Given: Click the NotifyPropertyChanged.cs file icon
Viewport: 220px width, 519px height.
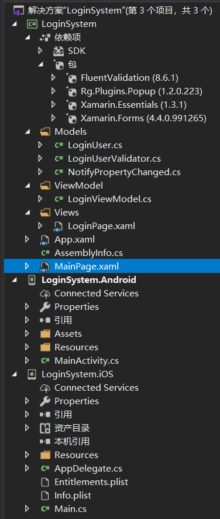Looking at the screenshot, I should pyautogui.click(x=59, y=172).
